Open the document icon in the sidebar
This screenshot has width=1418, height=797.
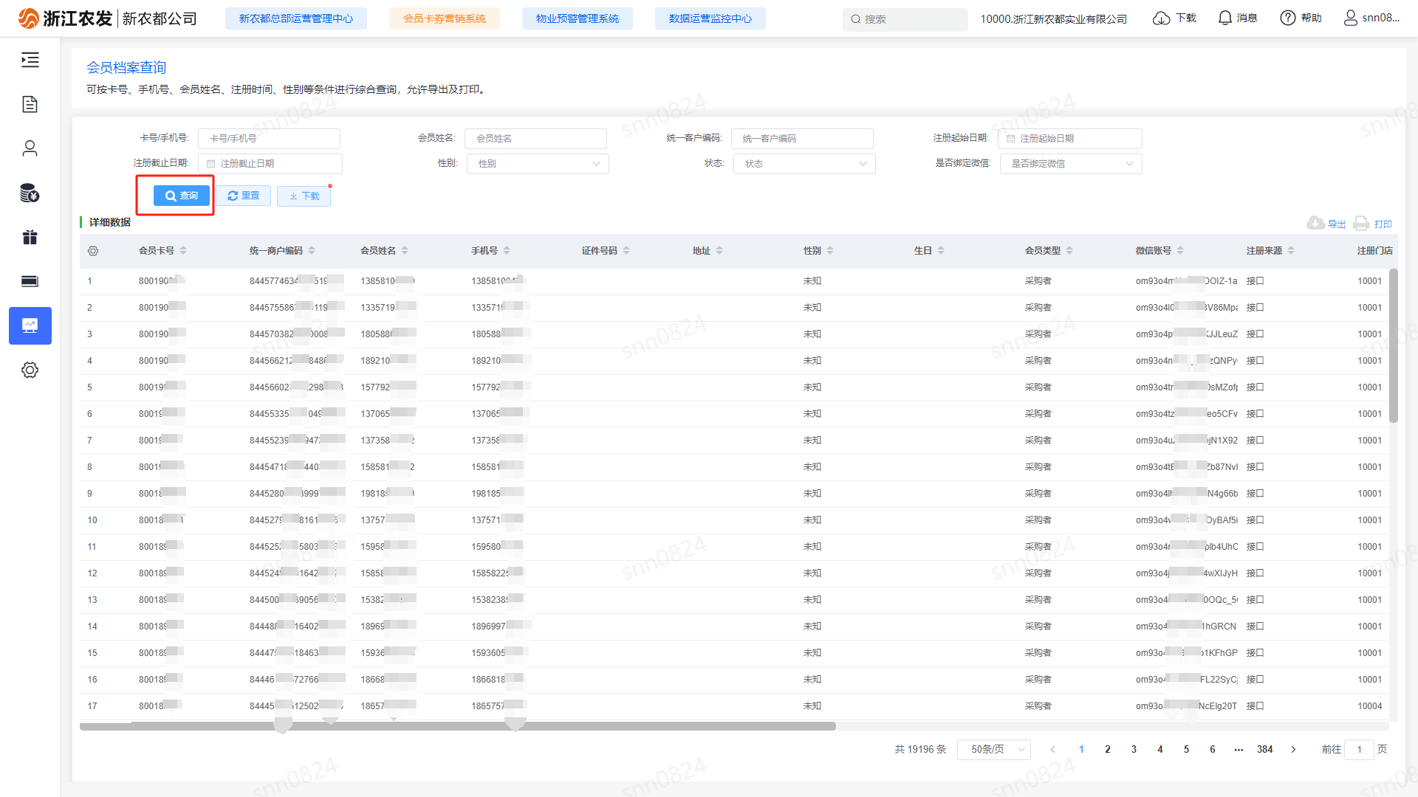click(x=30, y=104)
